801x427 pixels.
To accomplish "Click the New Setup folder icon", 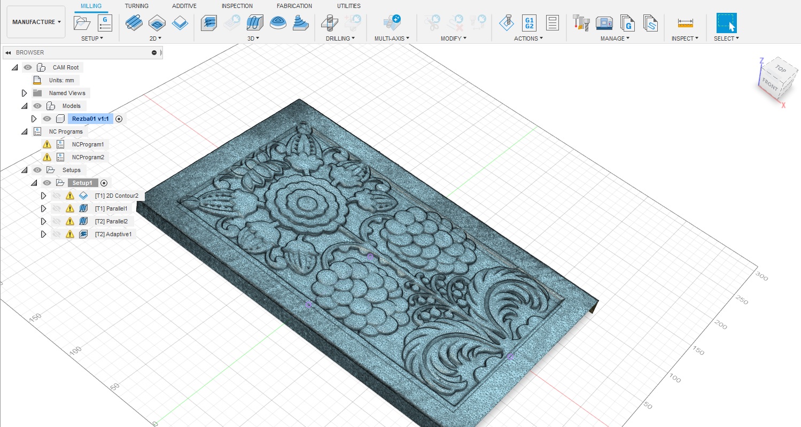I will click(82, 23).
